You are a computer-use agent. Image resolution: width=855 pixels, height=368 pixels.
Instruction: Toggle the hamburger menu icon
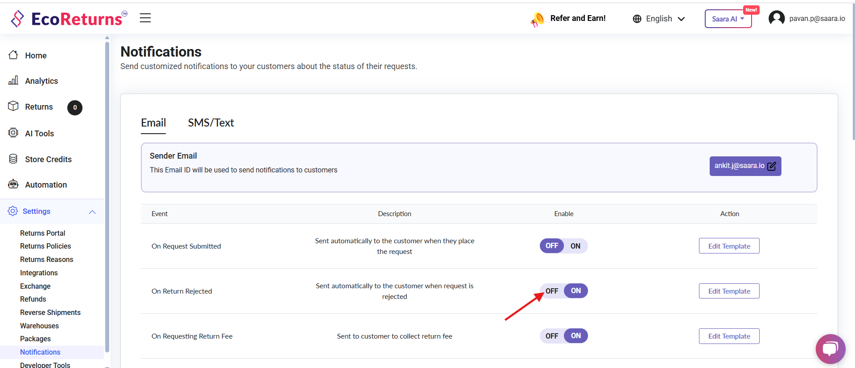pos(145,18)
